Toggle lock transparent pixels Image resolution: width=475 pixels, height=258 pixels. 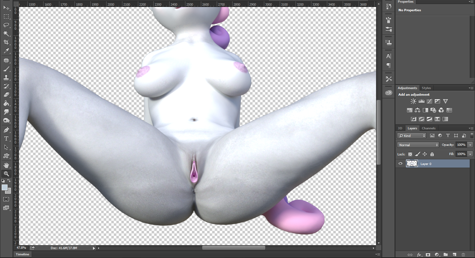click(410, 154)
